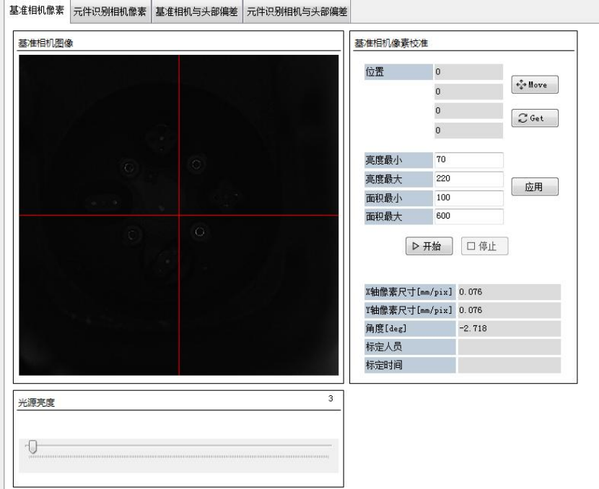Apply settings with 应用 button
The width and height of the screenshot is (599, 489).
tap(535, 187)
